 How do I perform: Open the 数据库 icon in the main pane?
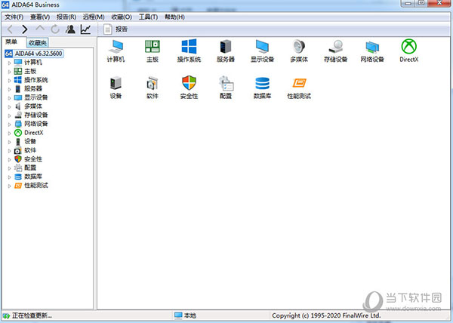[262, 88]
